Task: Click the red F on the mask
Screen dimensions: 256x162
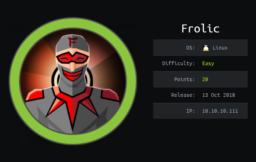Action: [x=72, y=42]
